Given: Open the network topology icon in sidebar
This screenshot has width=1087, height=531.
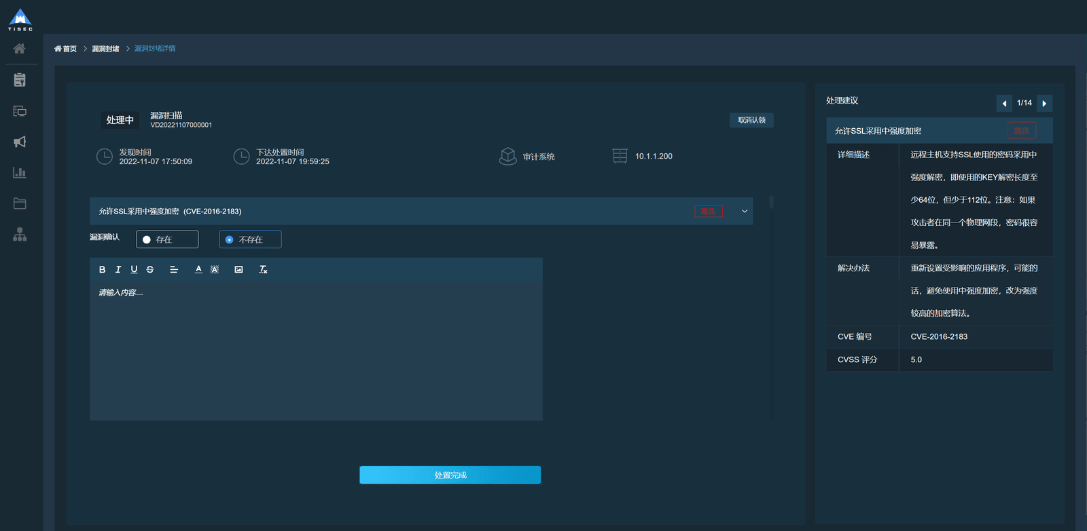Looking at the screenshot, I should 20,235.
